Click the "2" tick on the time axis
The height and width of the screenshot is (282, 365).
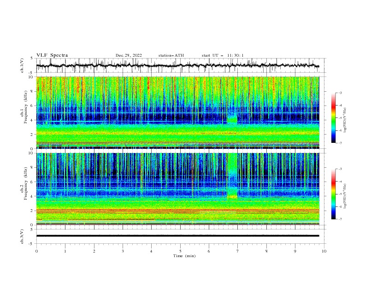click(94, 252)
